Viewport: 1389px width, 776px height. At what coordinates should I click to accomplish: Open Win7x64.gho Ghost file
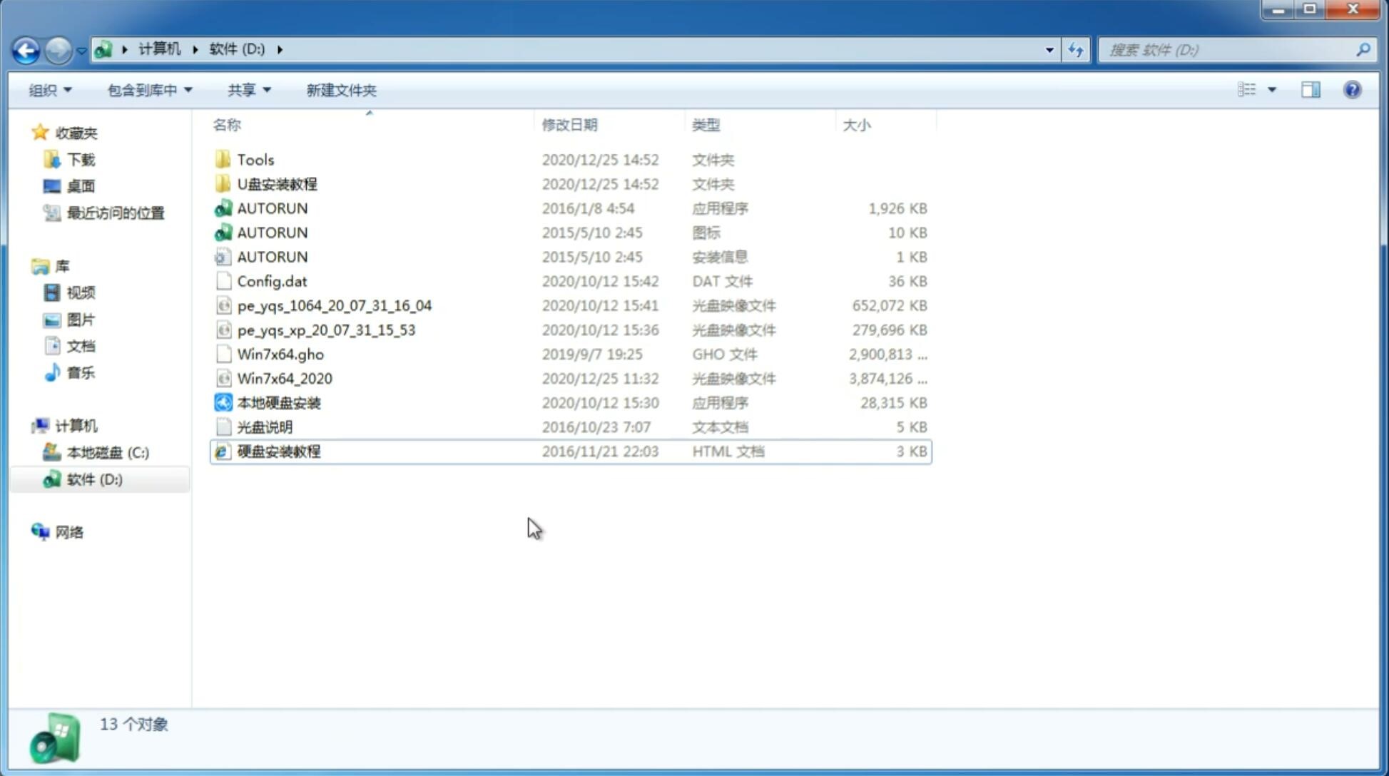280,354
